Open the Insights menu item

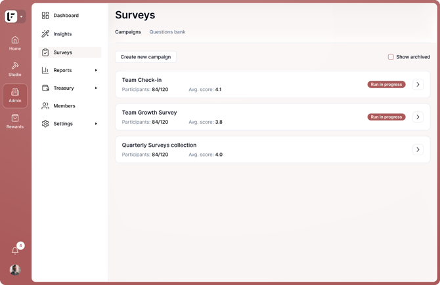click(70, 34)
